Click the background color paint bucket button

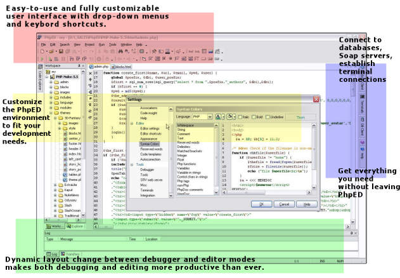click(229, 117)
